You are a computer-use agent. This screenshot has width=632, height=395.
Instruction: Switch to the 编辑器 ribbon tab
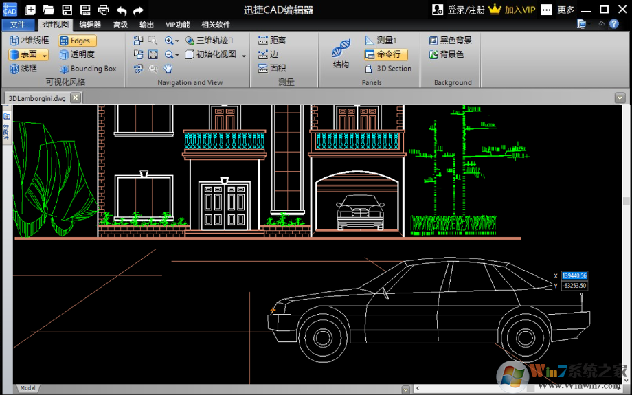[x=89, y=25]
